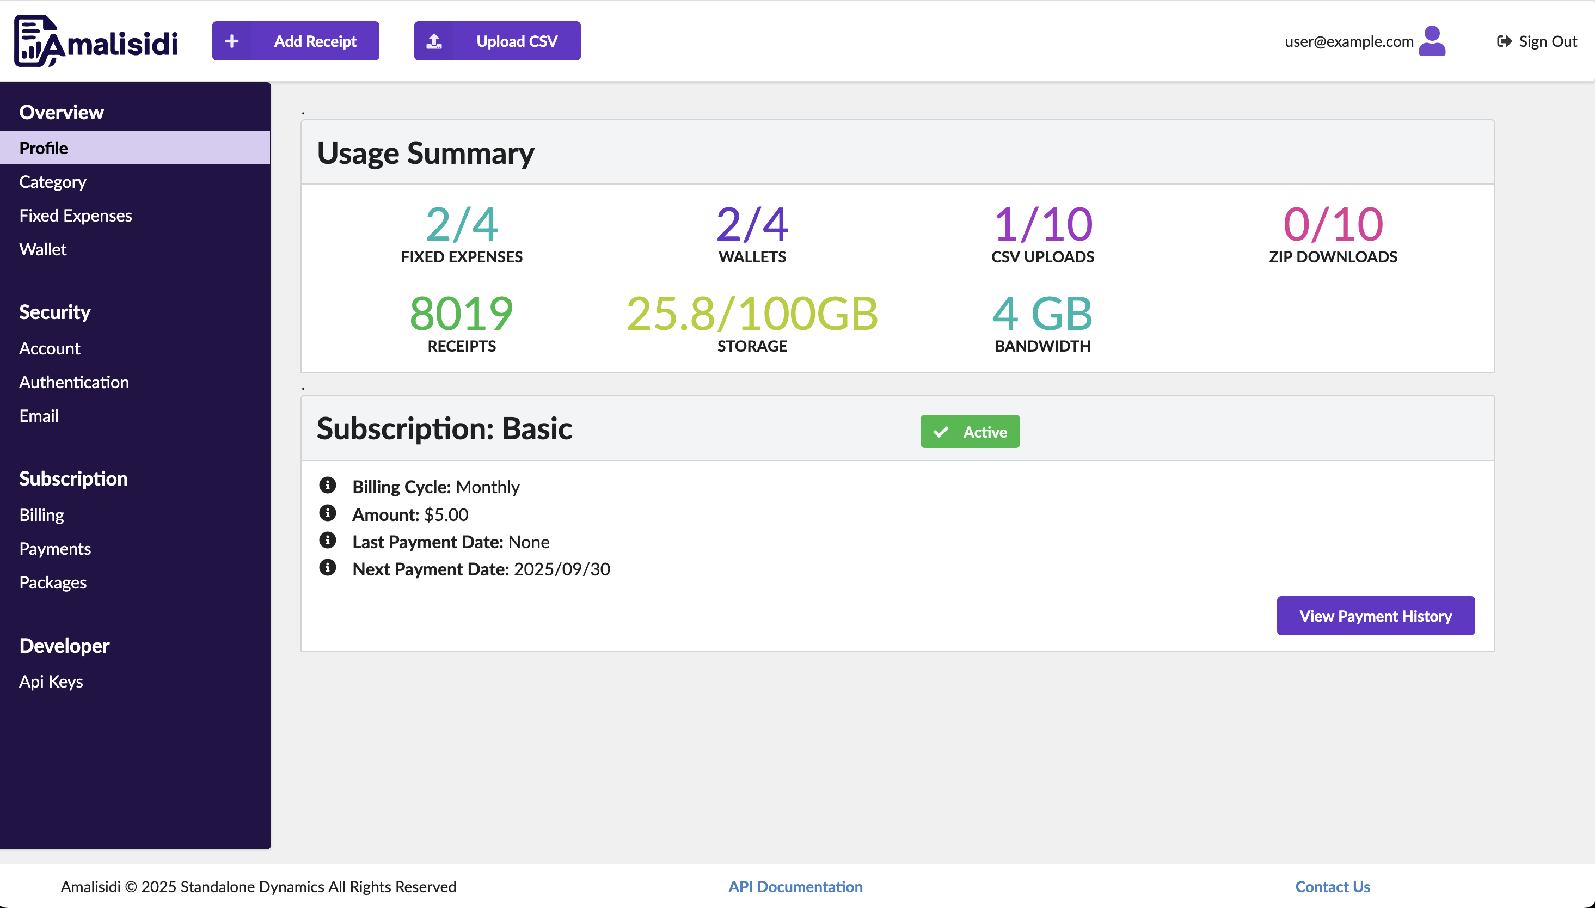Click the info icon beside Last Payment Date
The width and height of the screenshot is (1595, 908).
(327, 540)
